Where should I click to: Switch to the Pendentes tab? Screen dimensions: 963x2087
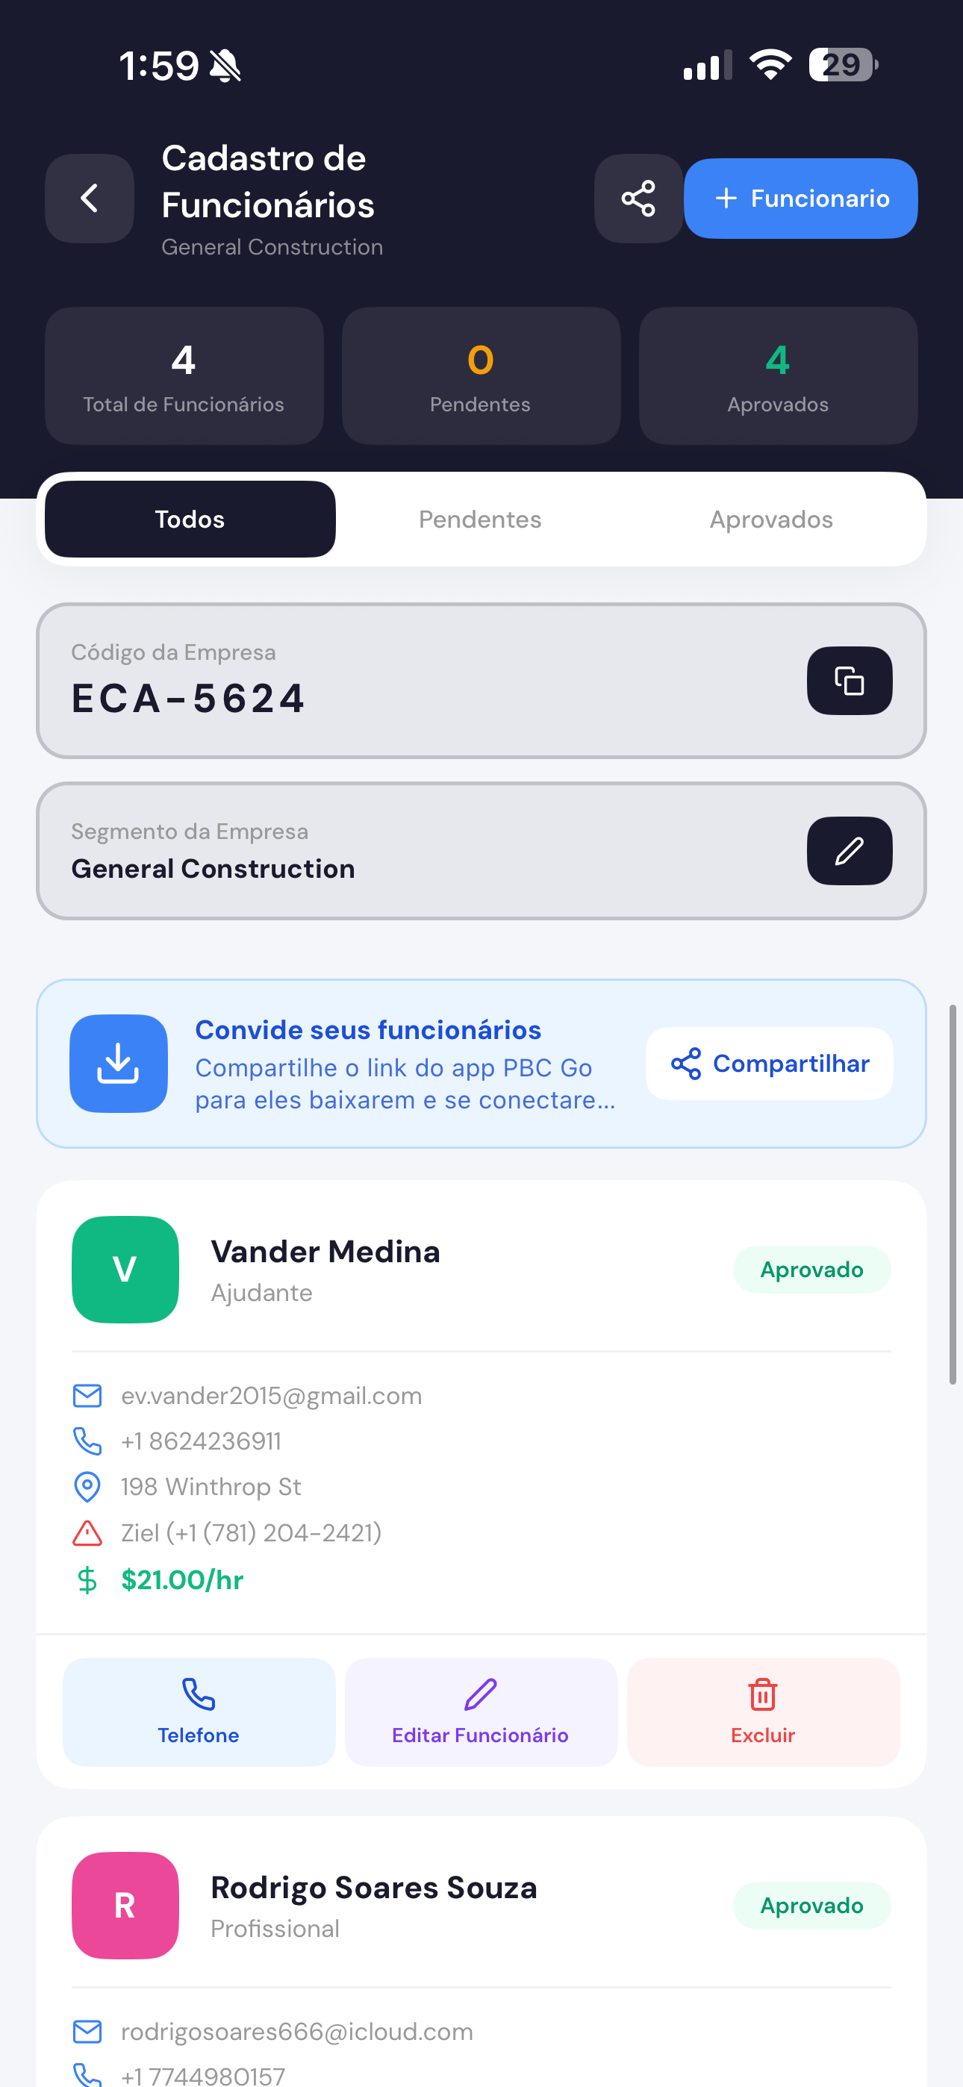(x=480, y=520)
